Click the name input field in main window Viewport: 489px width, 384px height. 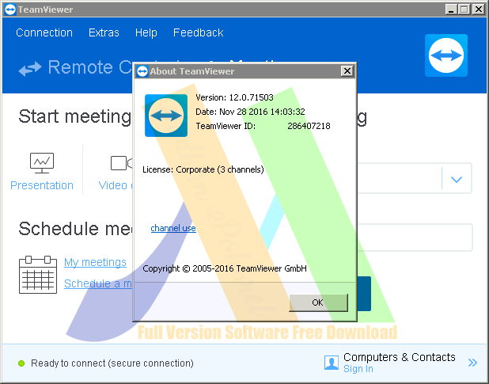click(x=415, y=238)
